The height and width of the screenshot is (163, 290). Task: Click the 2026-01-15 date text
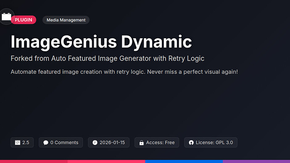coord(112,142)
